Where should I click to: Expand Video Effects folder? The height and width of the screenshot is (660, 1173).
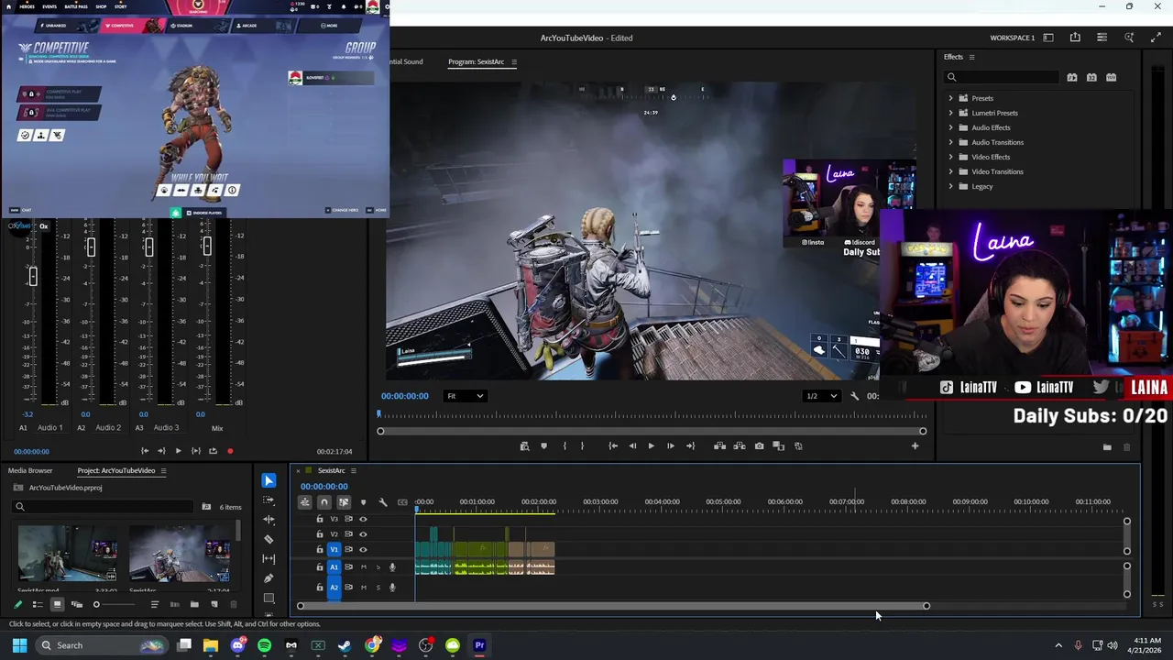(950, 157)
